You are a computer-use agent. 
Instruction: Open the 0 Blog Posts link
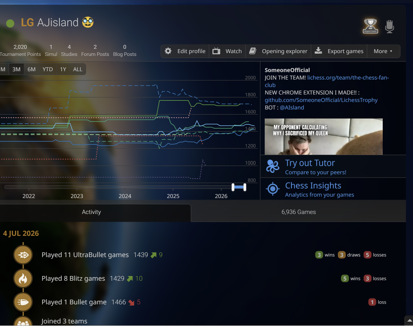click(x=125, y=50)
